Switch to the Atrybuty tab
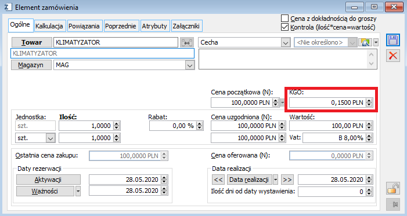The image size is (407, 216). (x=154, y=26)
